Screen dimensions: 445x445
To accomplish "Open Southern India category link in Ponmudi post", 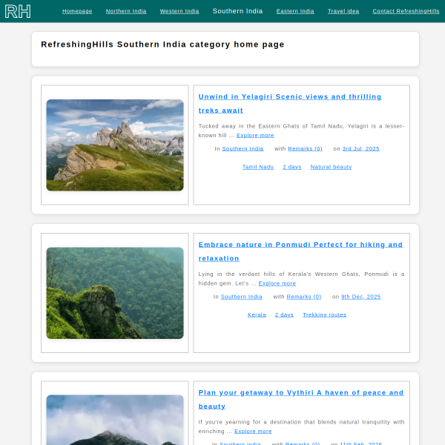I will 242,297.
